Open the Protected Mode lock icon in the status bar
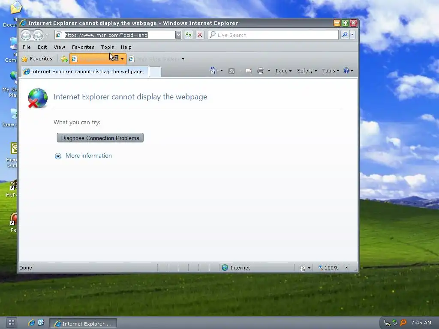439x329 pixels. point(302,268)
